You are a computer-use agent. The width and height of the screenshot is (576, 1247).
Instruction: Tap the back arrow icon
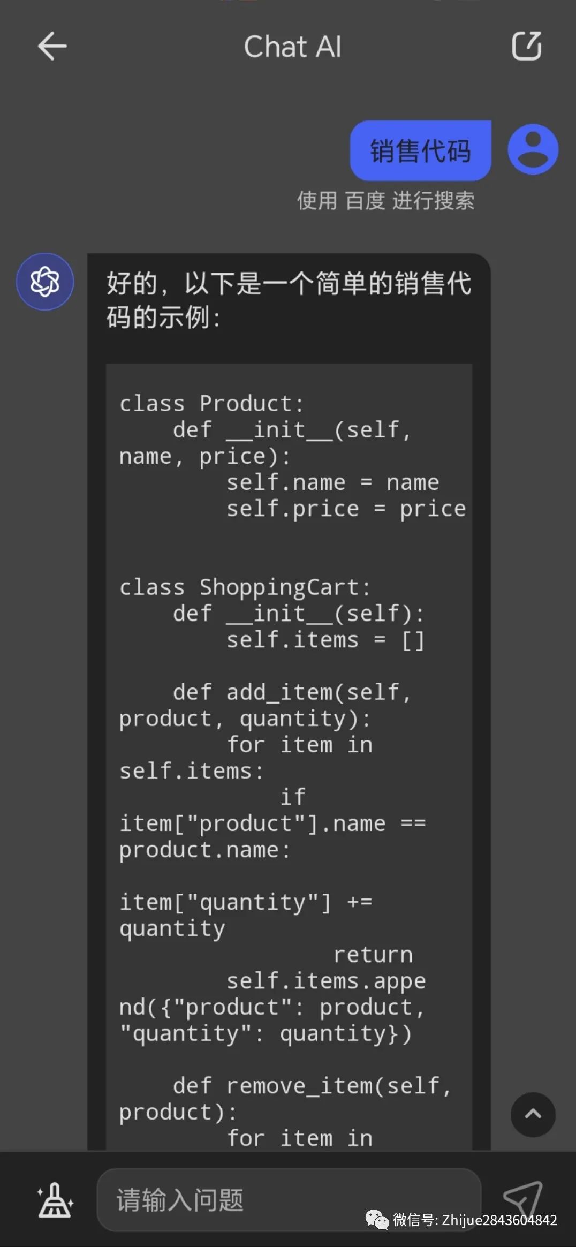pos(52,46)
